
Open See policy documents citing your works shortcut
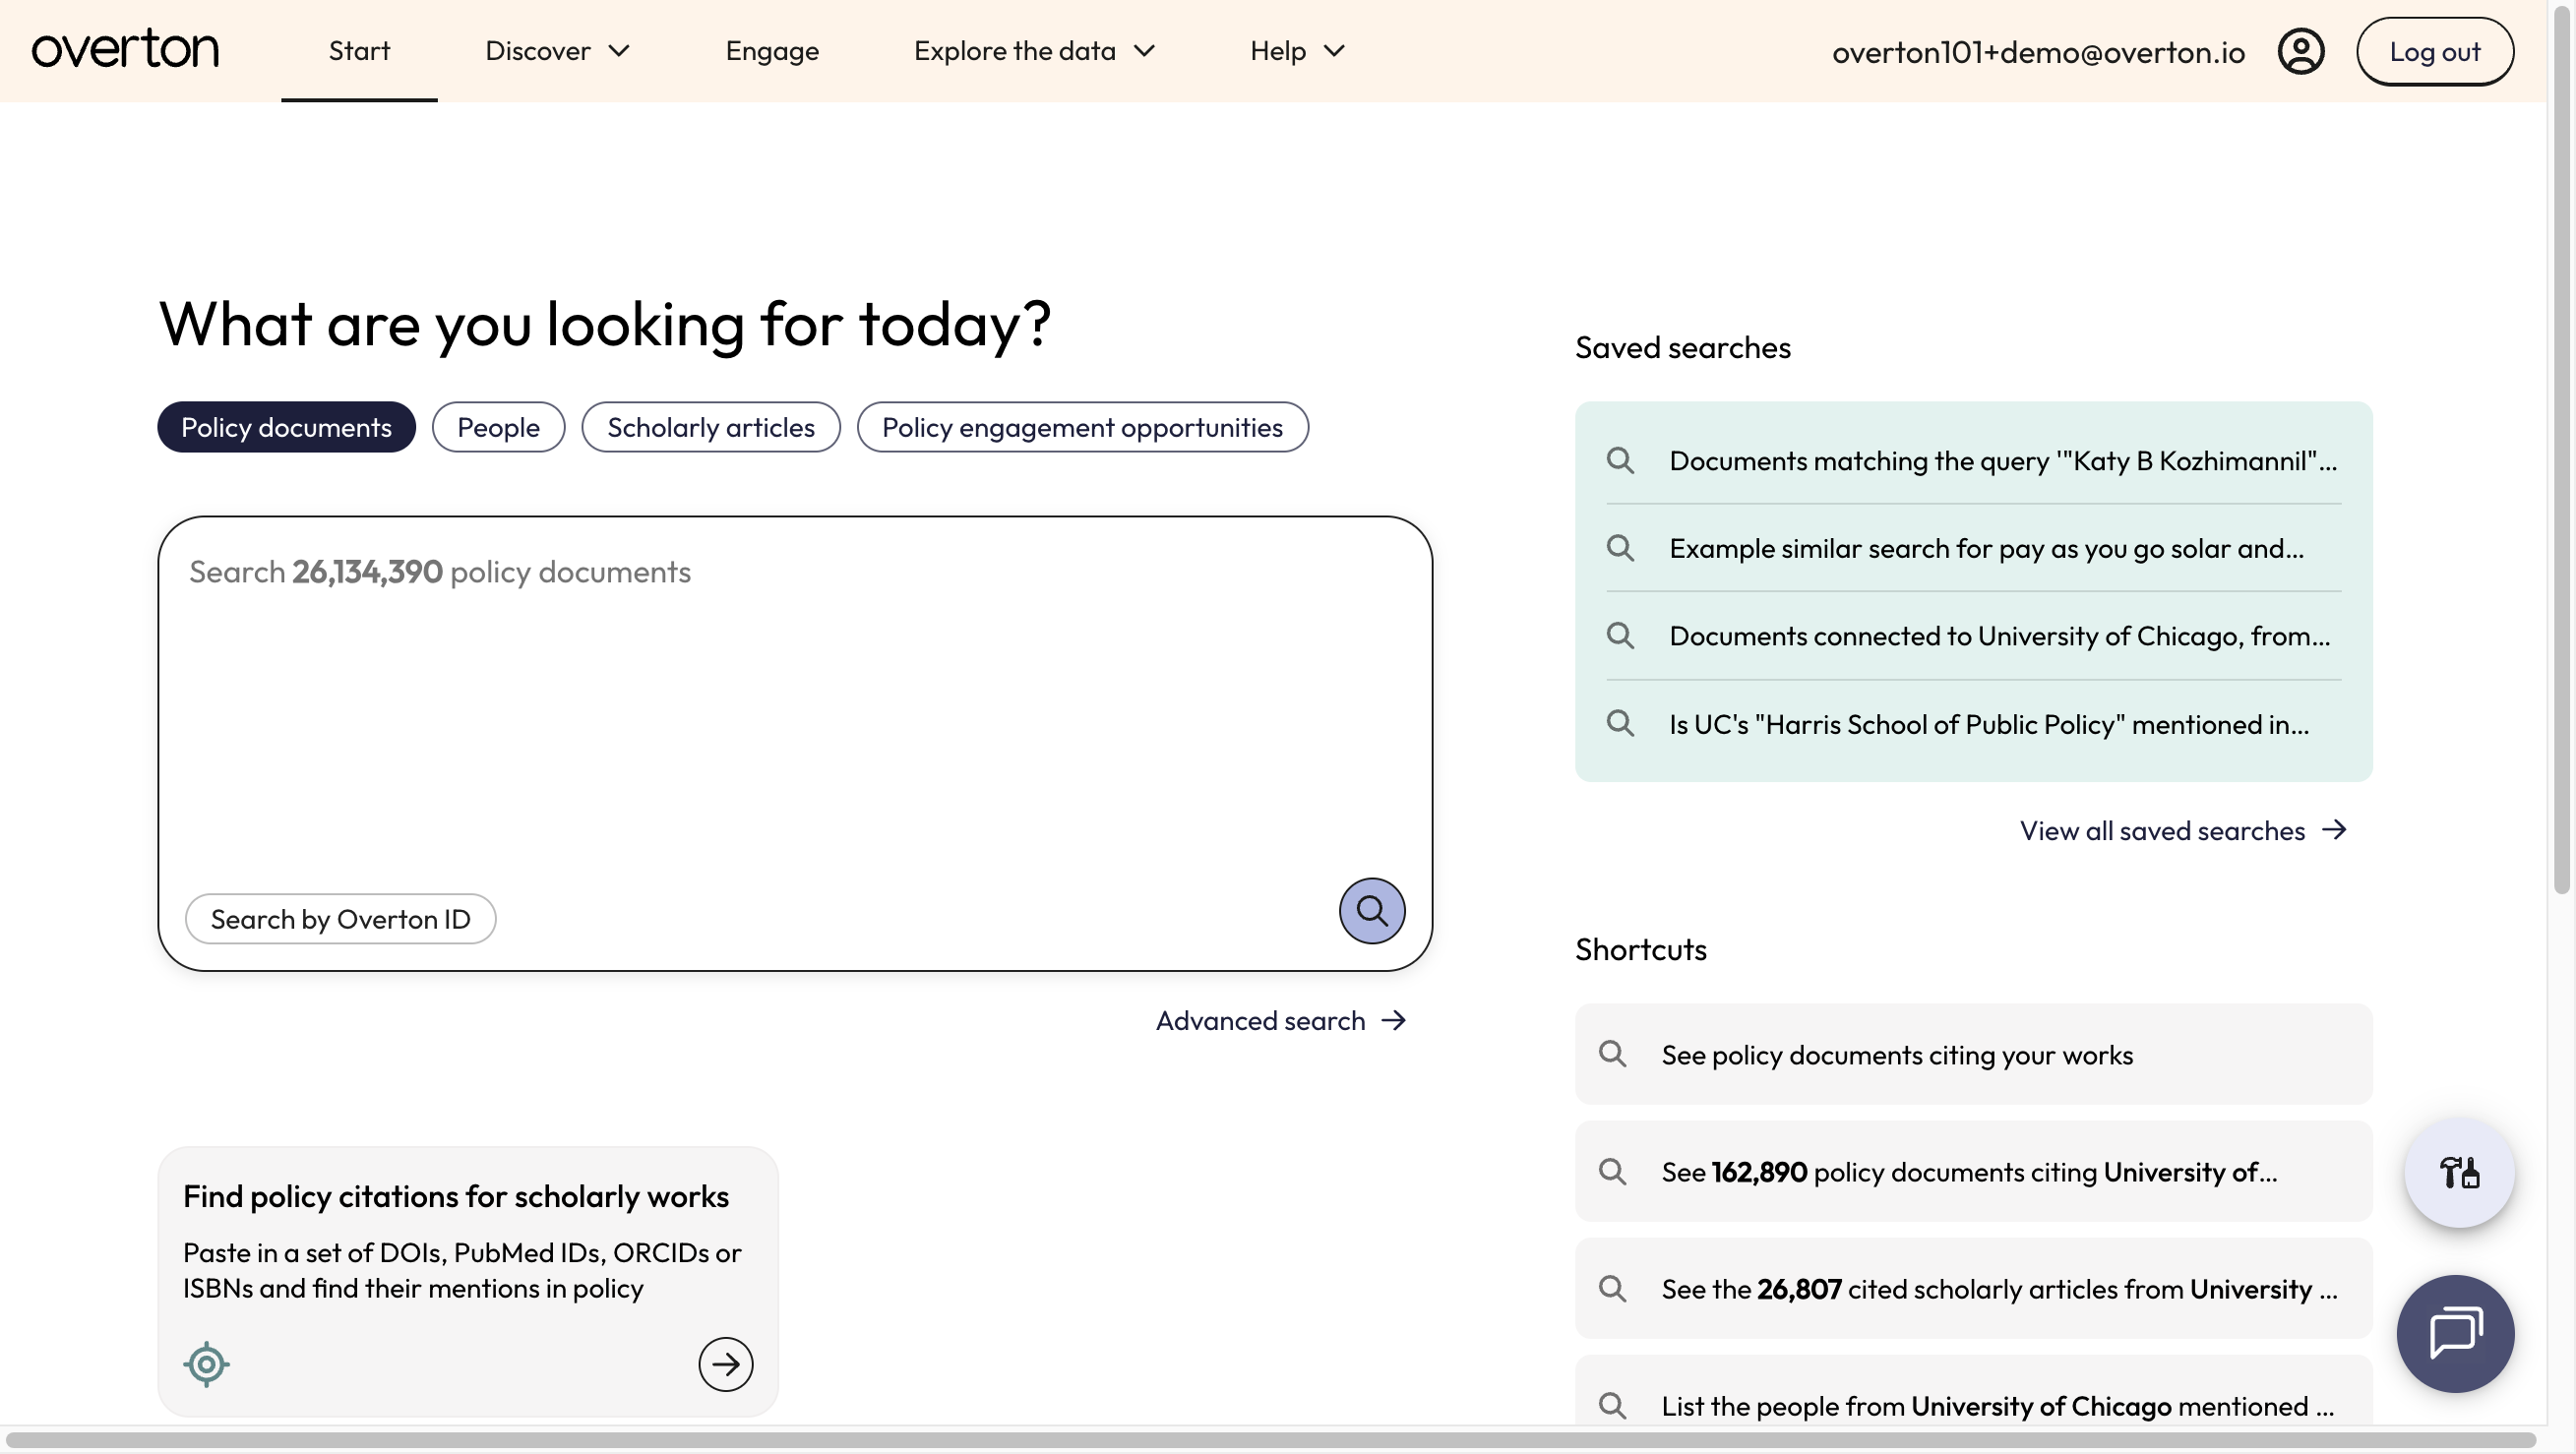(1973, 1054)
